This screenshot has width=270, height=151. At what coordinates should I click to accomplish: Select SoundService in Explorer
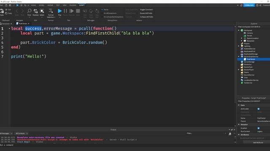pos(249,75)
